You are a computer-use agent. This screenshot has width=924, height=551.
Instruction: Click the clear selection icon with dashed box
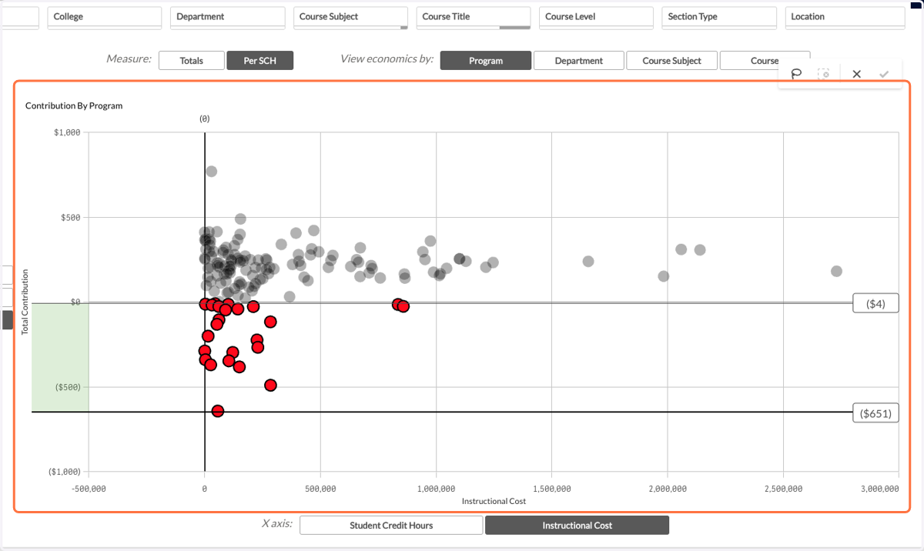pyautogui.click(x=824, y=74)
